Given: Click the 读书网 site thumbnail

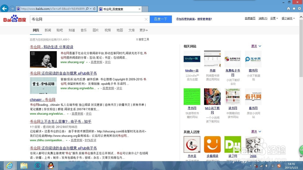Looking at the screenshot, I should 233,96.
